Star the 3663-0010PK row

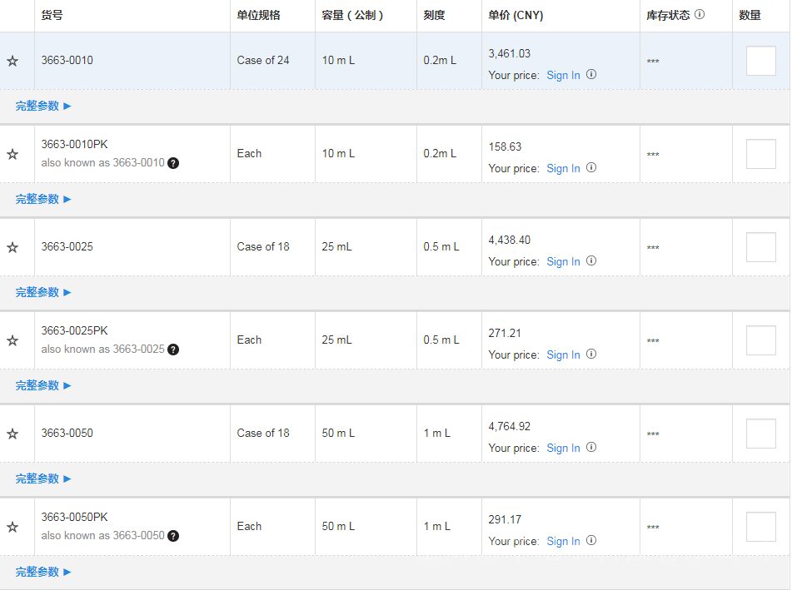[x=12, y=154]
